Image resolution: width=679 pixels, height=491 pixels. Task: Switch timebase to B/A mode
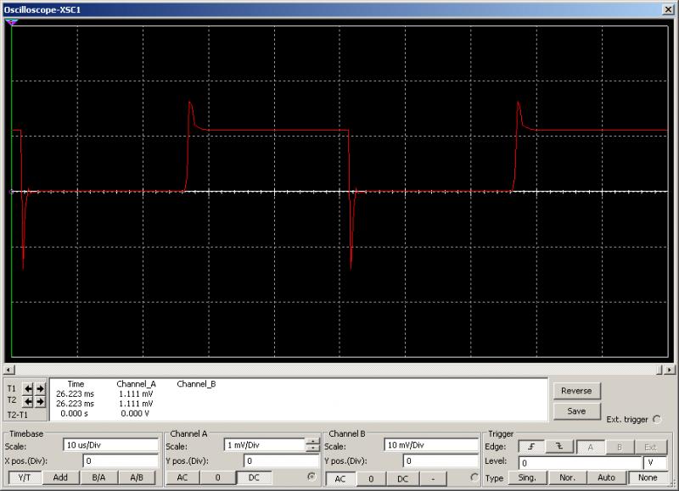(x=98, y=477)
